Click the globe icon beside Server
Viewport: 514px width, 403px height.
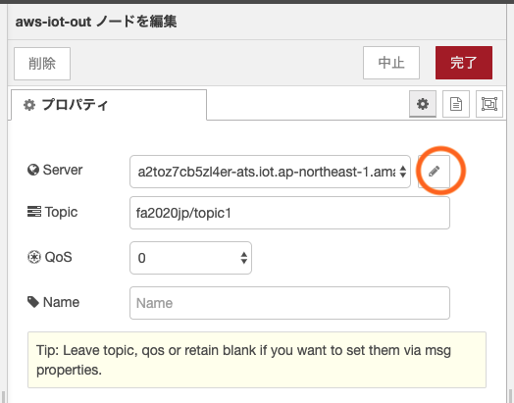pos(33,170)
